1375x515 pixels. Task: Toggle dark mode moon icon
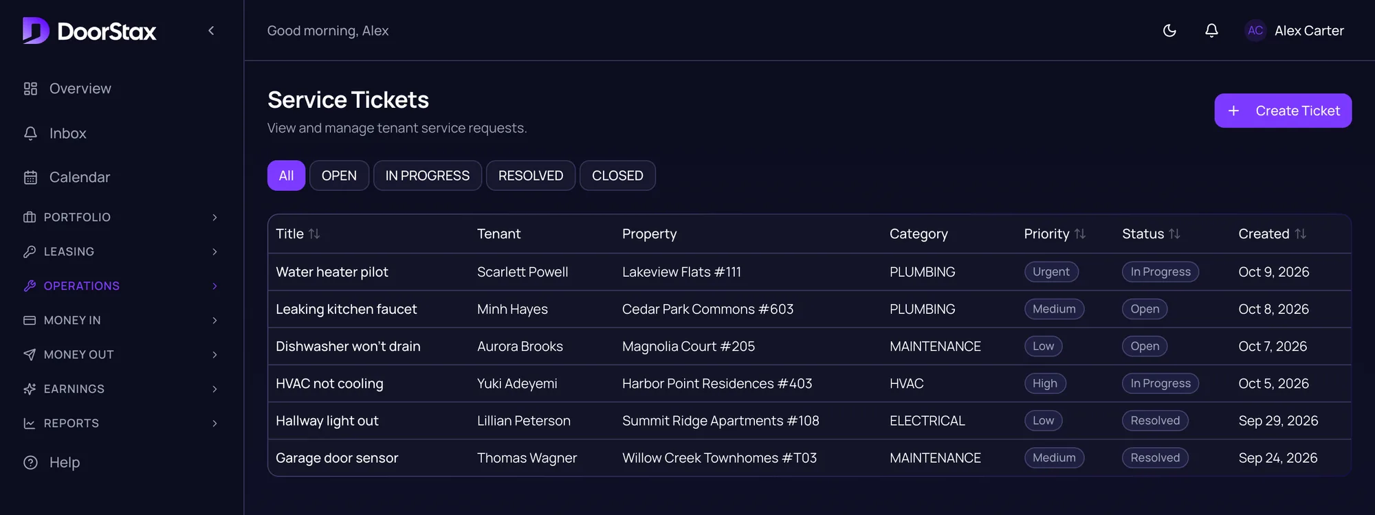coord(1169,30)
